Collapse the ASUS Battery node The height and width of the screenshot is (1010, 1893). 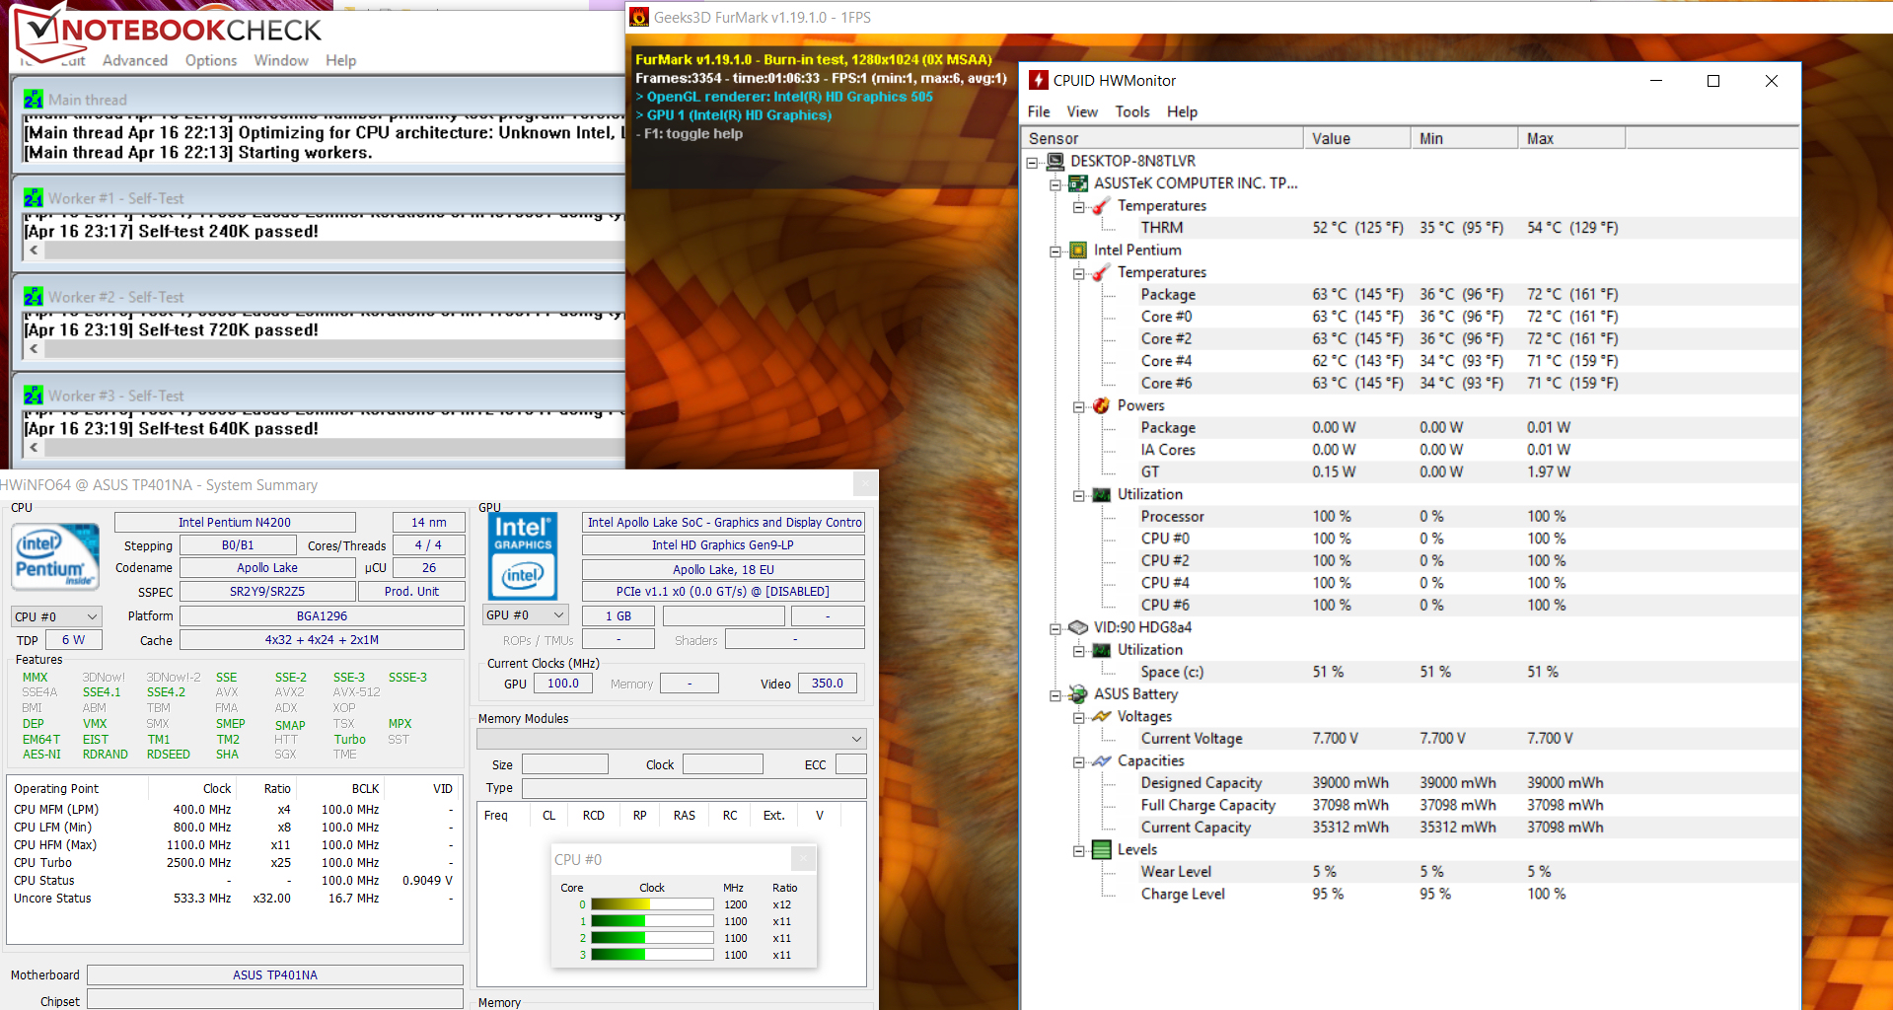pos(1056,695)
